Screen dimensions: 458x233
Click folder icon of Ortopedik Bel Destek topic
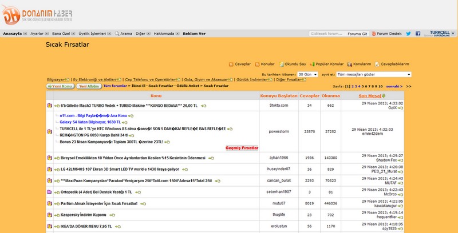point(49,192)
